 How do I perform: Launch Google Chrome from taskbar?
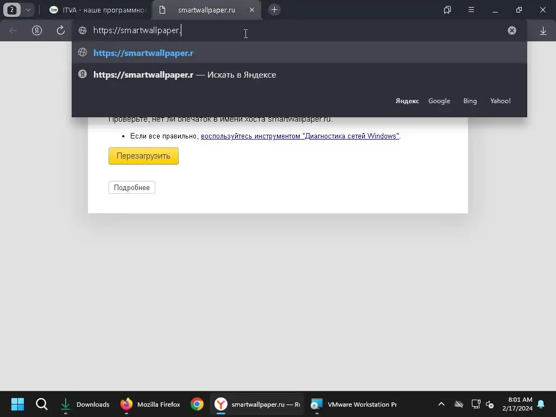pos(197,404)
